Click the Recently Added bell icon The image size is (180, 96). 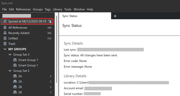[5, 33]
